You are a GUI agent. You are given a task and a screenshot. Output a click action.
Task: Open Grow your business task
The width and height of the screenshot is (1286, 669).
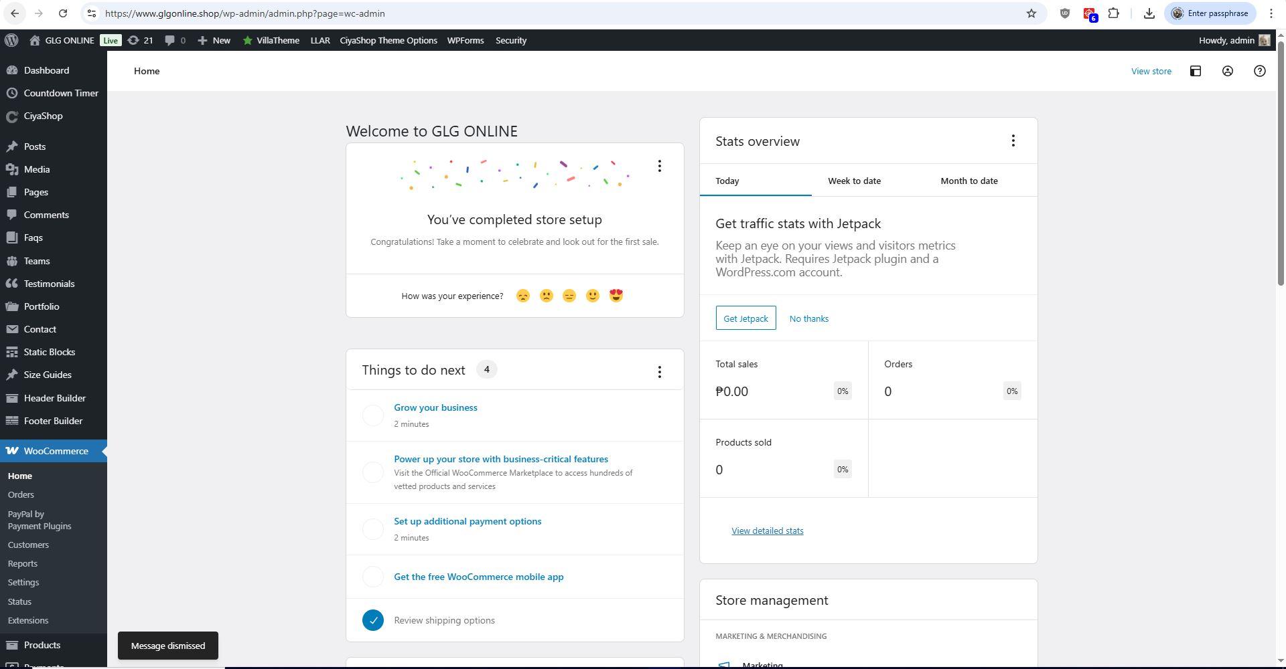(x=435, y=407)
